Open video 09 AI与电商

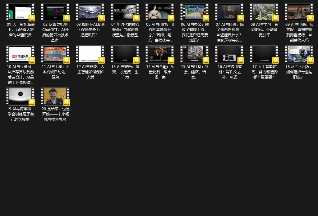(x=299, y=12)
